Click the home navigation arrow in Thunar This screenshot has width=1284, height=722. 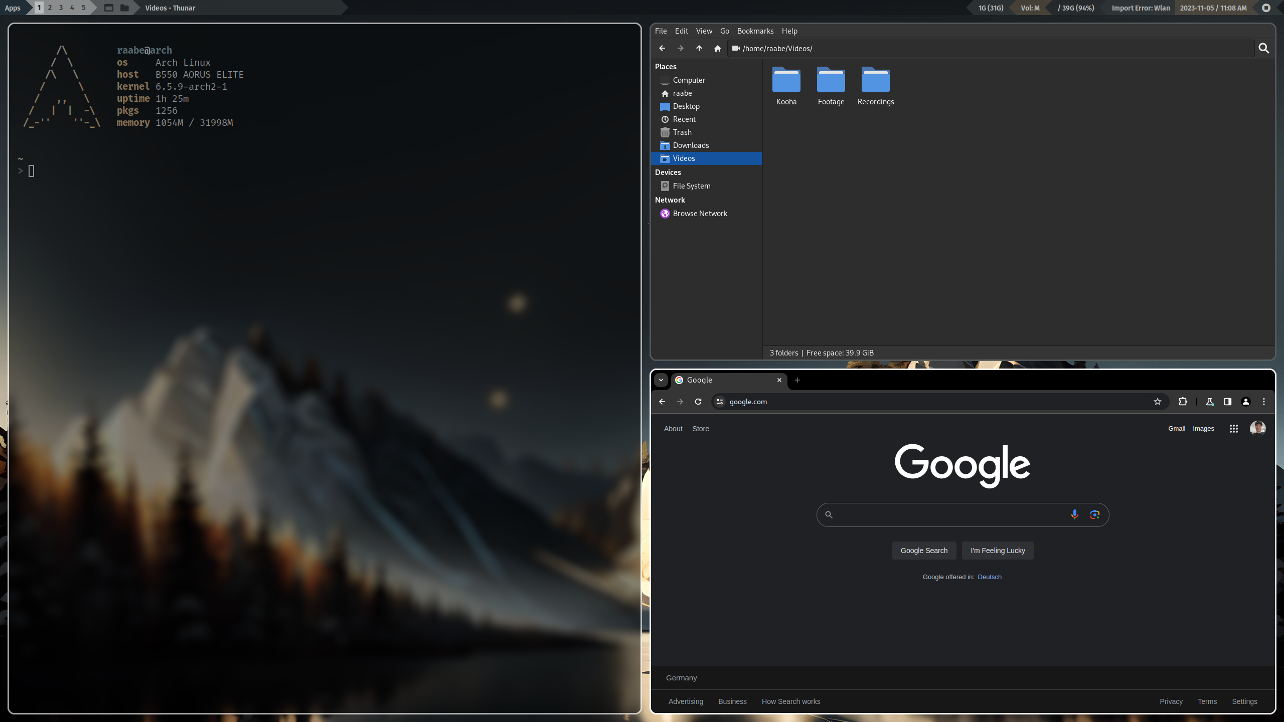pyautogui.click(x=718, y=49)
